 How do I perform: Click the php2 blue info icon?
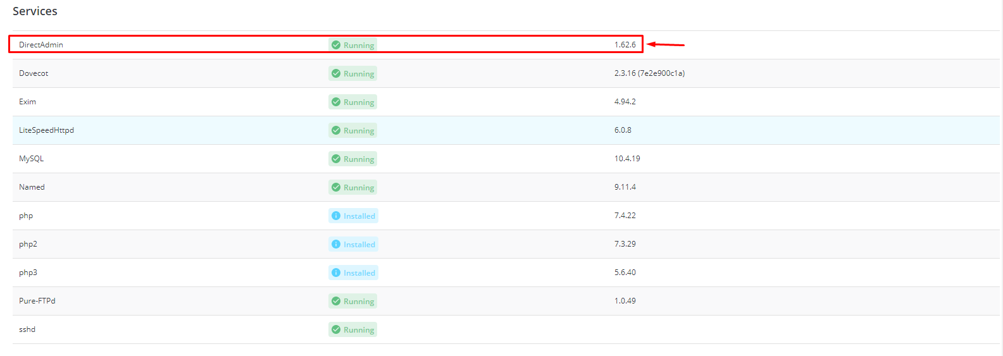tap(336, 244)
